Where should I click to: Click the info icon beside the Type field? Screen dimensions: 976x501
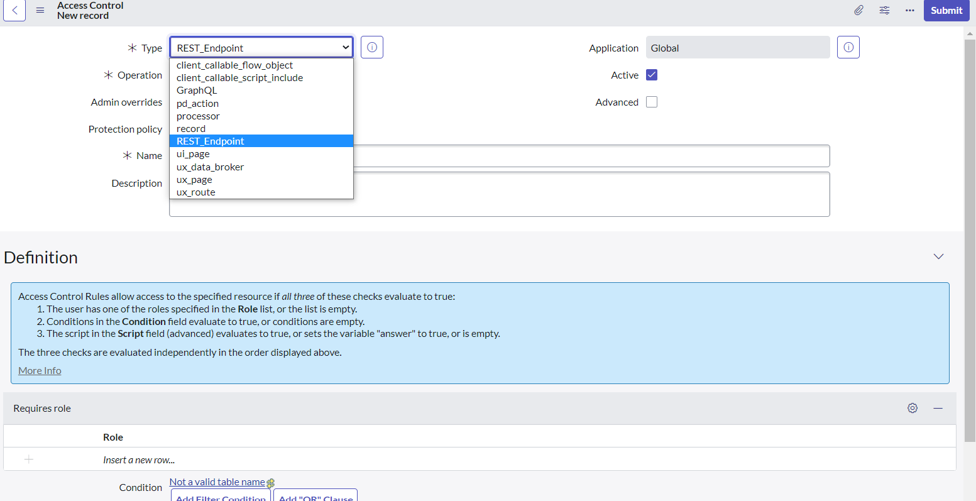click(x=371, y=47)
